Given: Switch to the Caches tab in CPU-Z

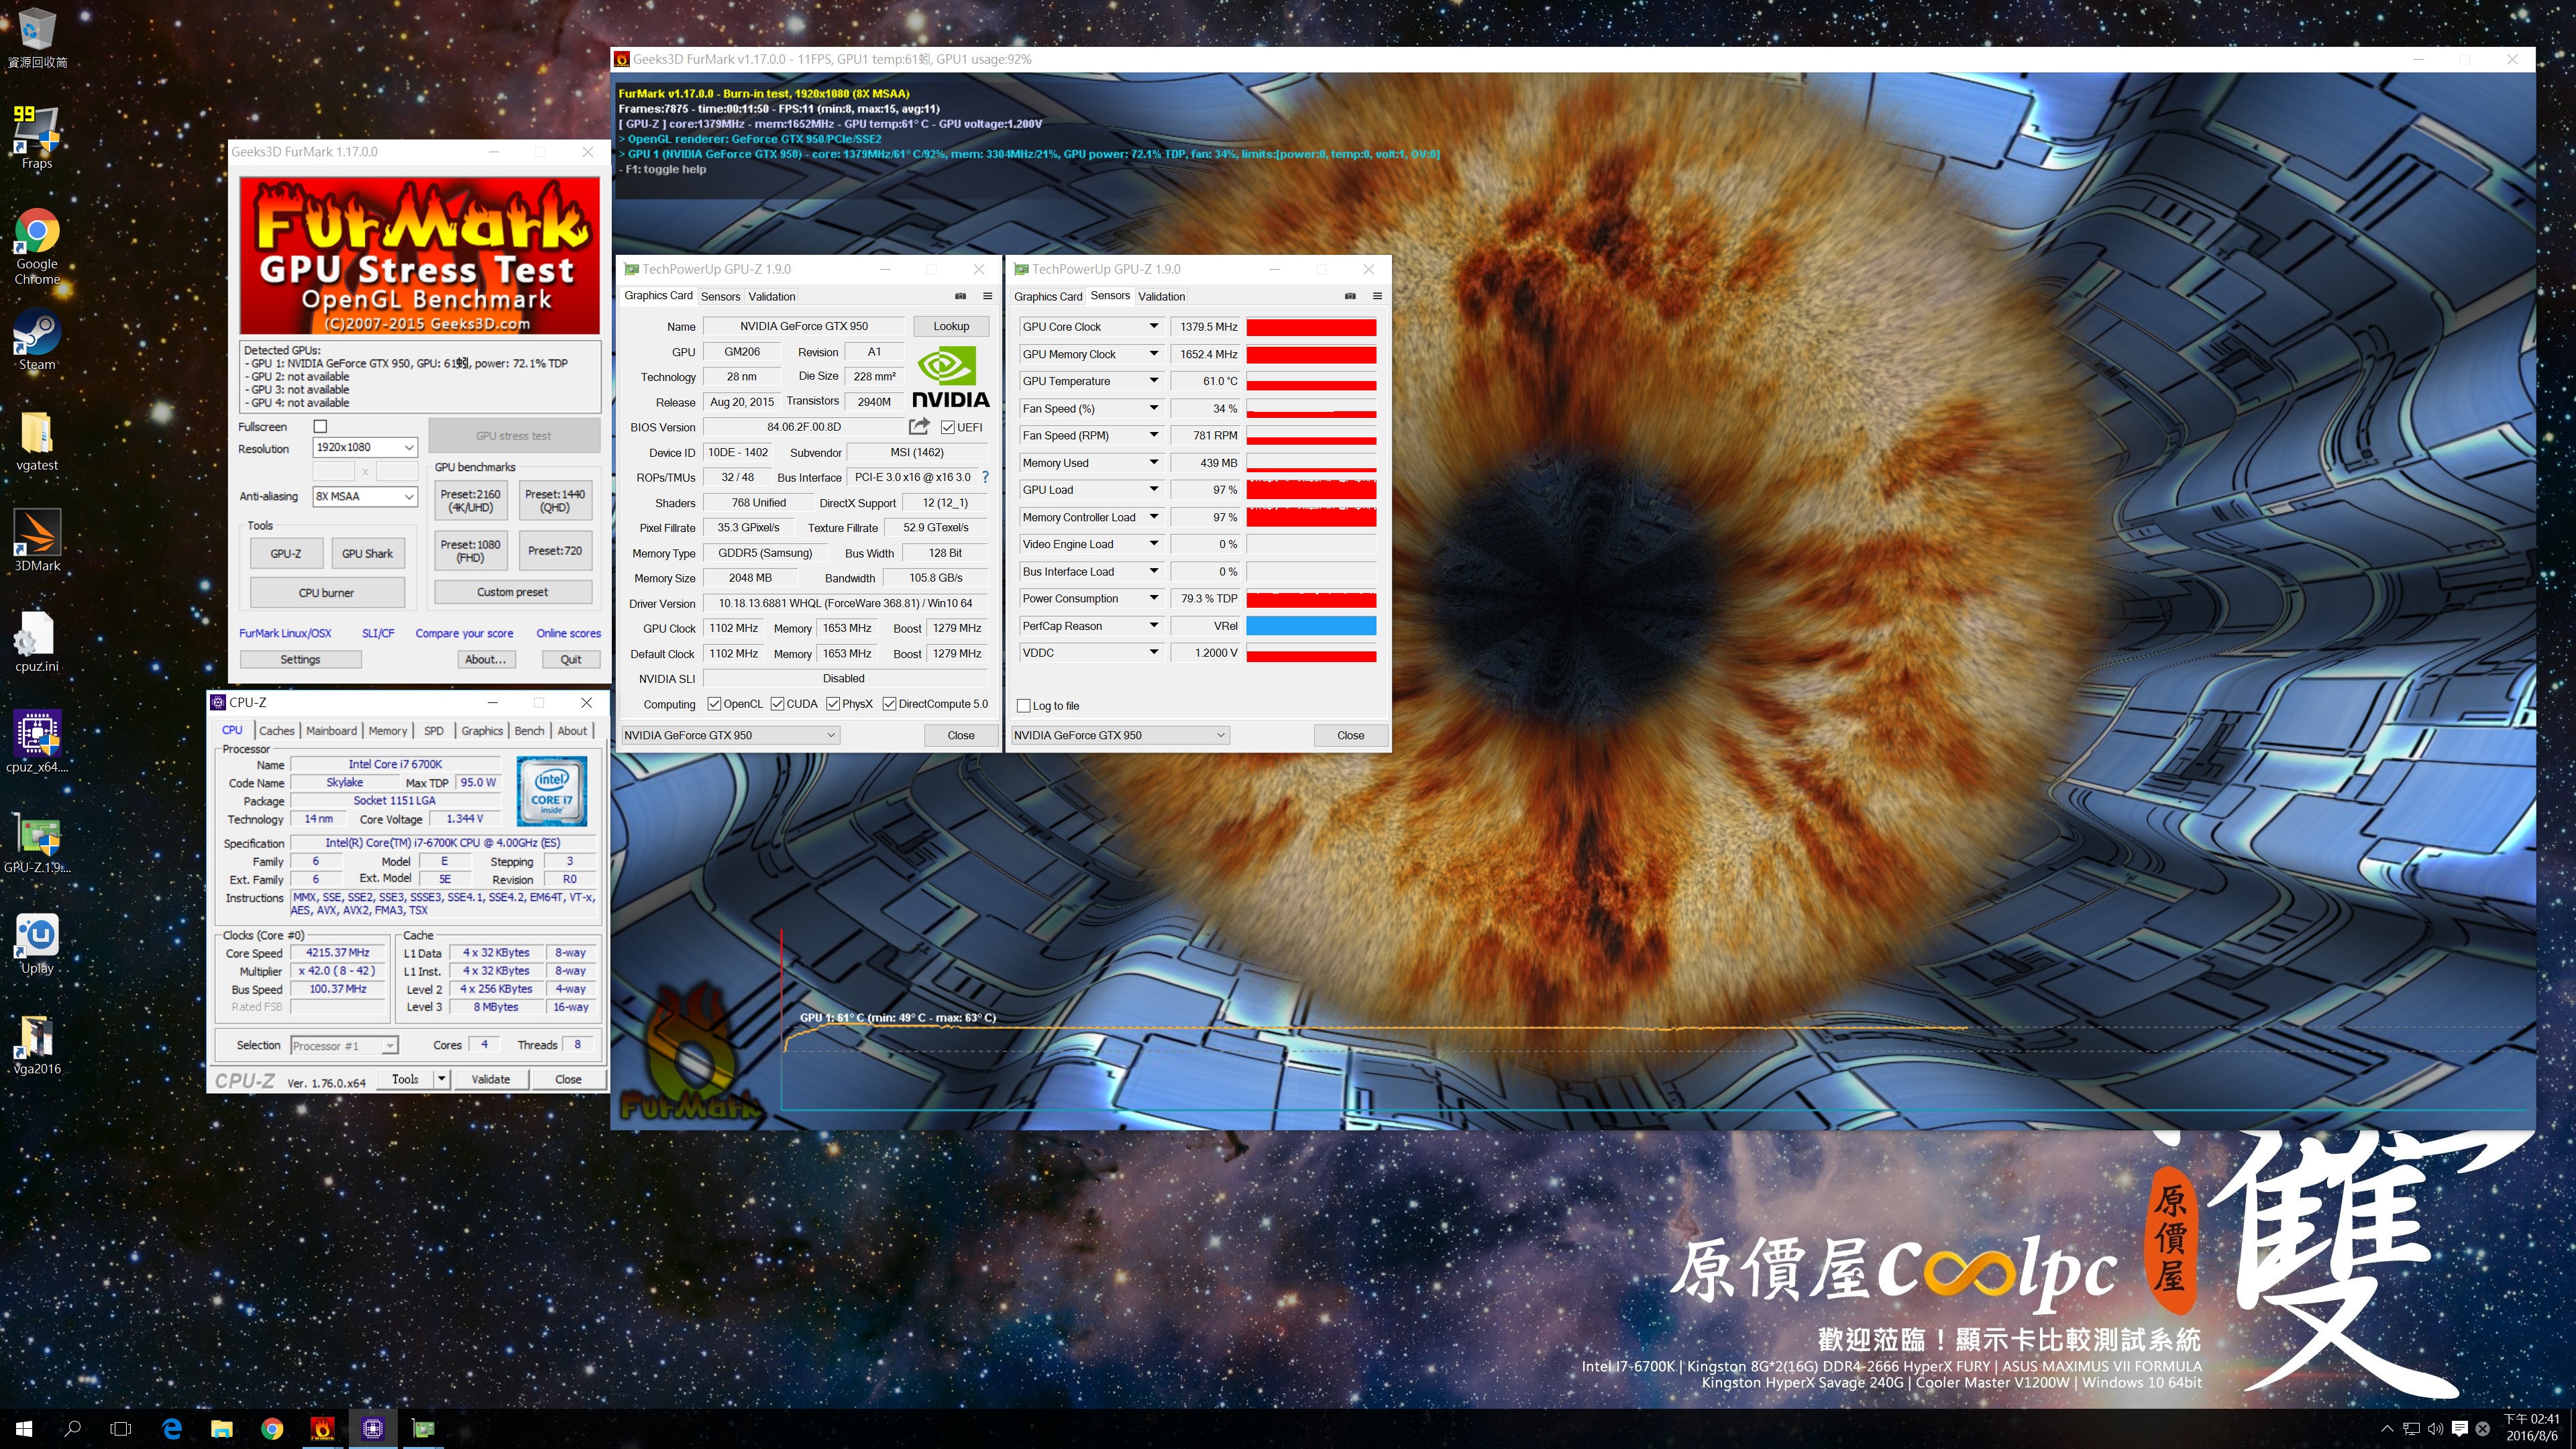Looking at the screenshot, I should 277,731.
